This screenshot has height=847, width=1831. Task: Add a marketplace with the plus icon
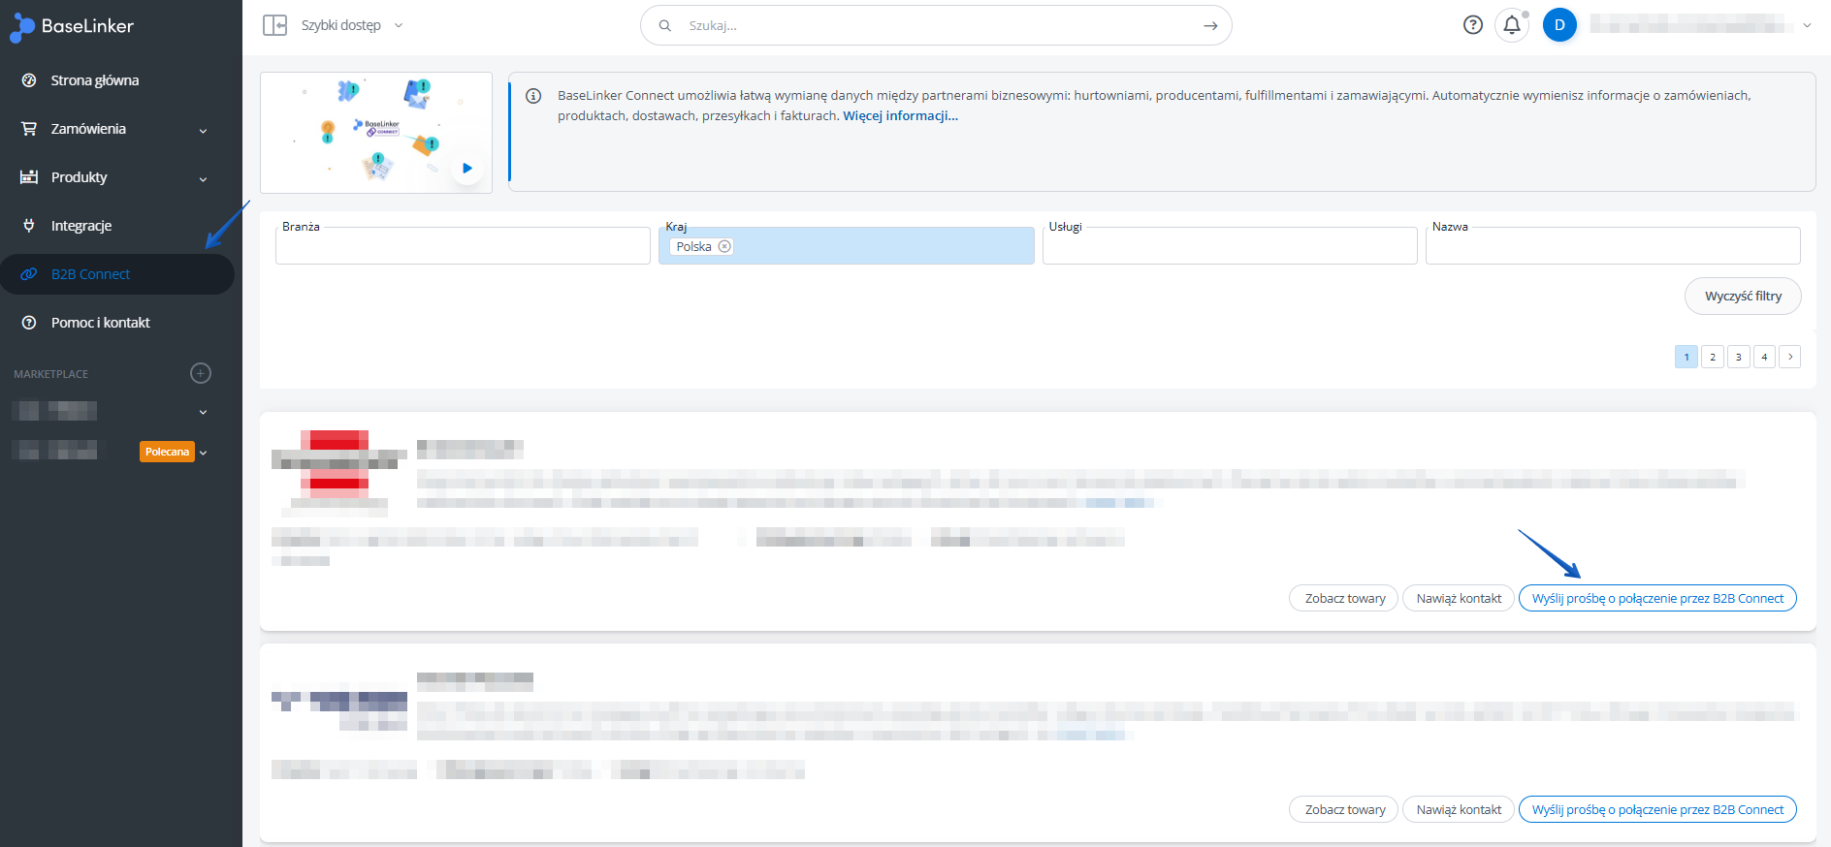(x=201, y=373)
